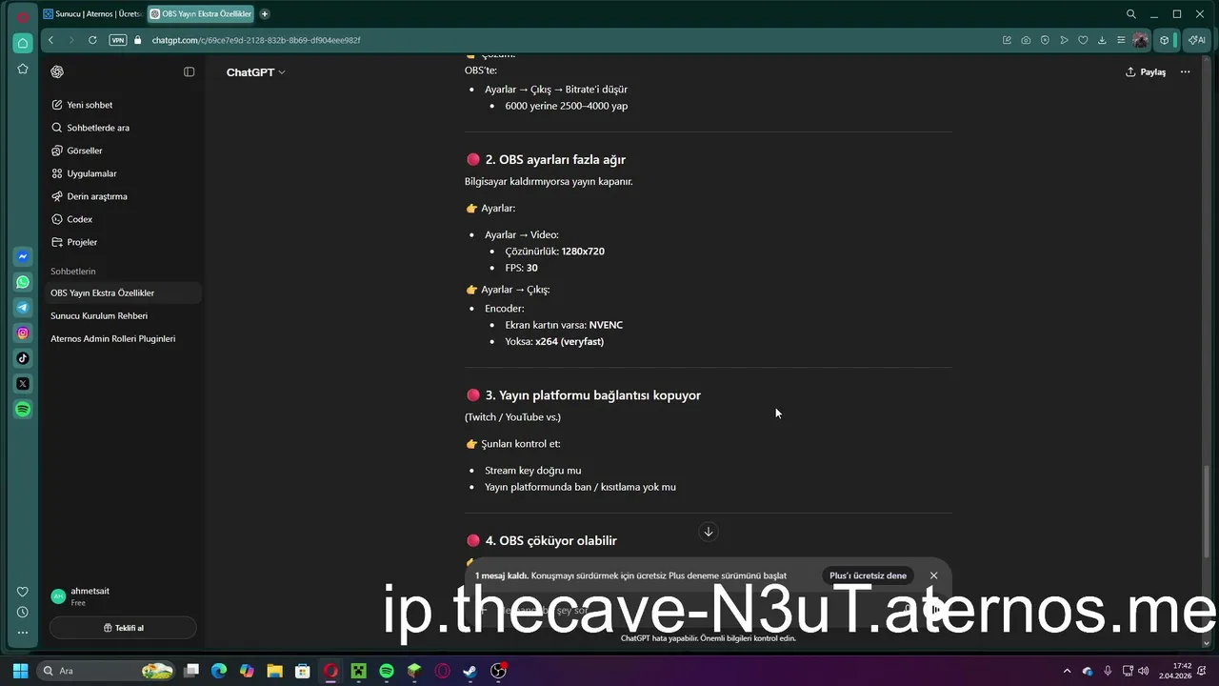Open the sidebar heart pinboards icon

coord(23,592)
